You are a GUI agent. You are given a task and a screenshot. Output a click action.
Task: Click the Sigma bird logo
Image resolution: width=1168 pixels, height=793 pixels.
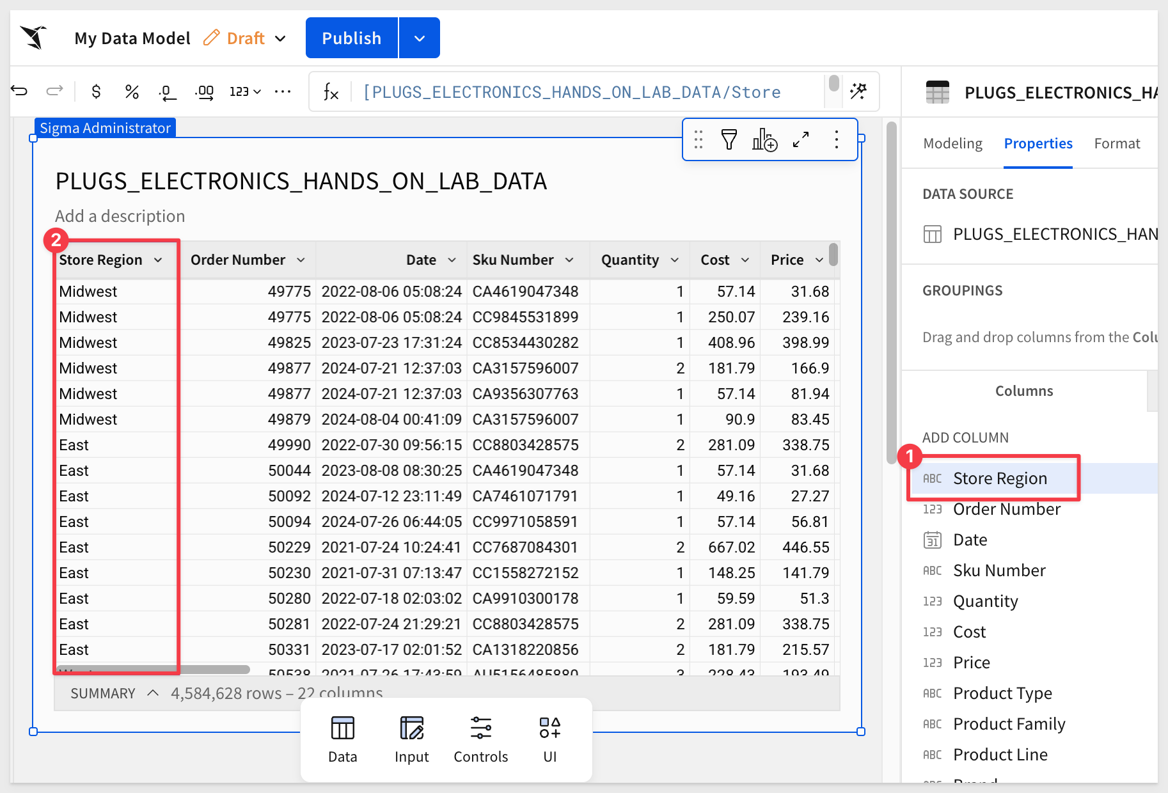click(34, 38)
